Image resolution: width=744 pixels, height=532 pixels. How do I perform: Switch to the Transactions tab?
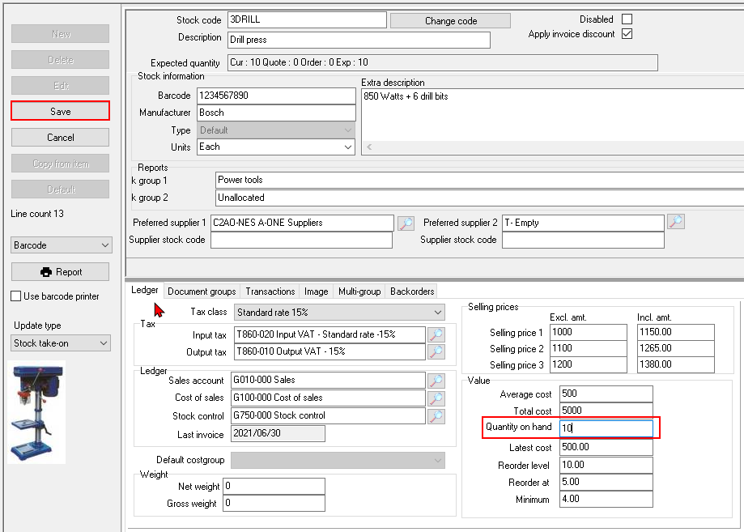270,291
